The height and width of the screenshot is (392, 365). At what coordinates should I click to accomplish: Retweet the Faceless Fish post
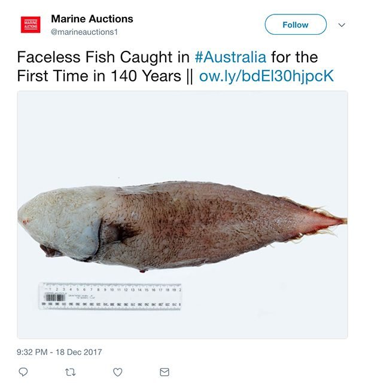pyautogui.click(x=70, y=372)
